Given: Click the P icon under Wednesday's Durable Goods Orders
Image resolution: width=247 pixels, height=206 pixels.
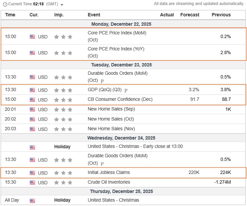Looking at the screenshot, I should [x=102, y=164].
